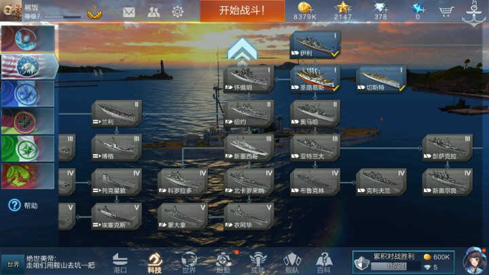The width and height of the screenshot is (489, 275).
Task: Select the France fleur-de-lis nation flag
Action: click(x=28, y=94)
